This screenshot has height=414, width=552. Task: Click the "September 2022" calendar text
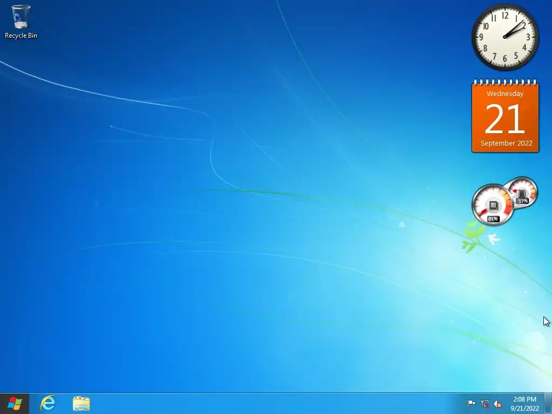click(x=507, y=143)
